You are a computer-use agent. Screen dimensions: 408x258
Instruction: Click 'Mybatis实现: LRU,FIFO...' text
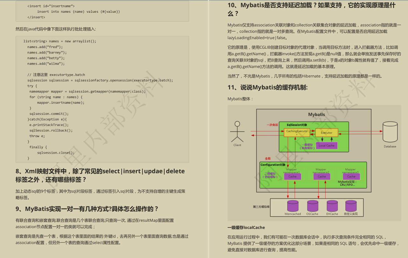pos(348,183)
